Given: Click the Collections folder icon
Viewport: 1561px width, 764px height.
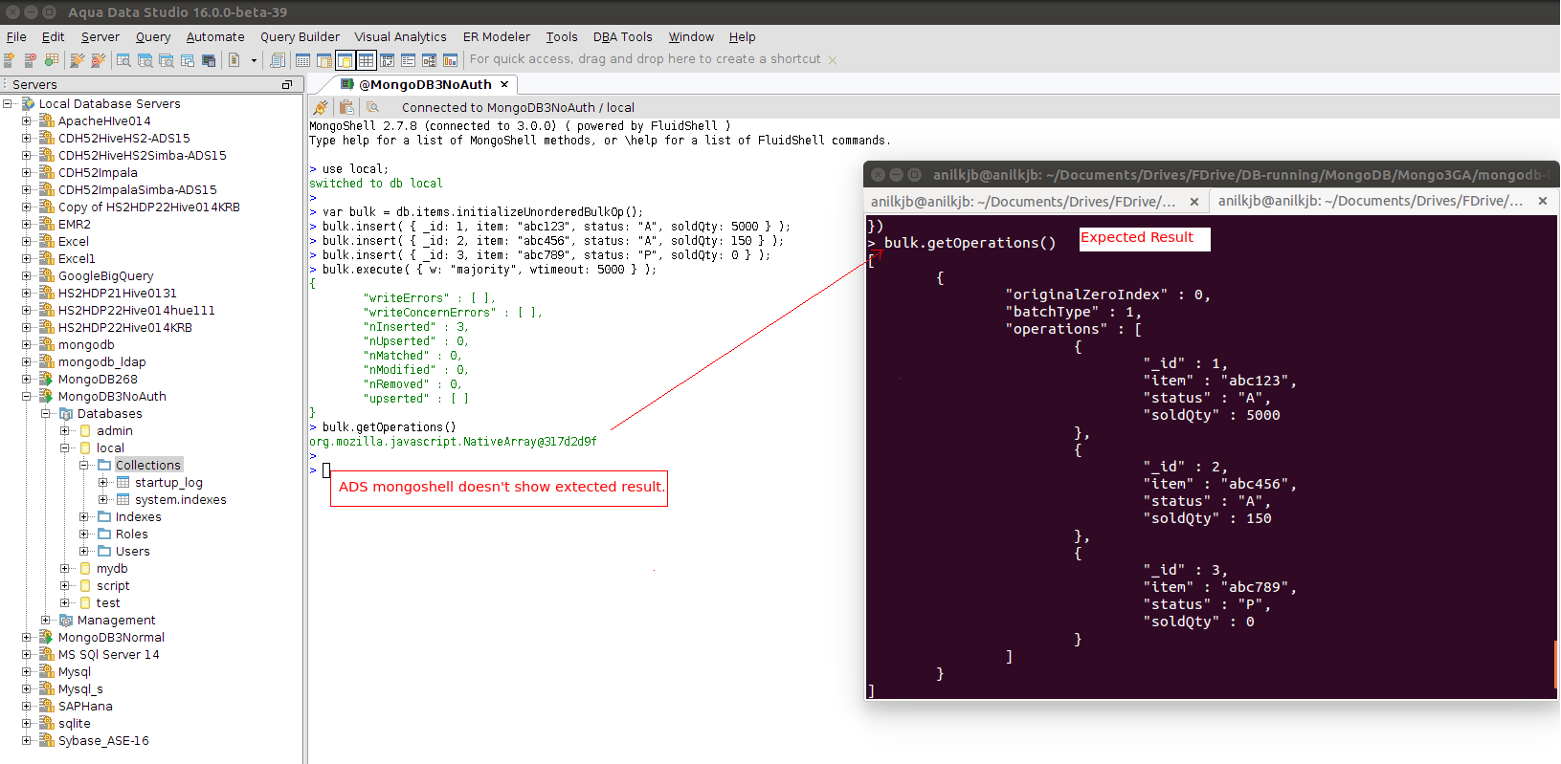Looking at the screenshot, I should [x=104, y=466].
